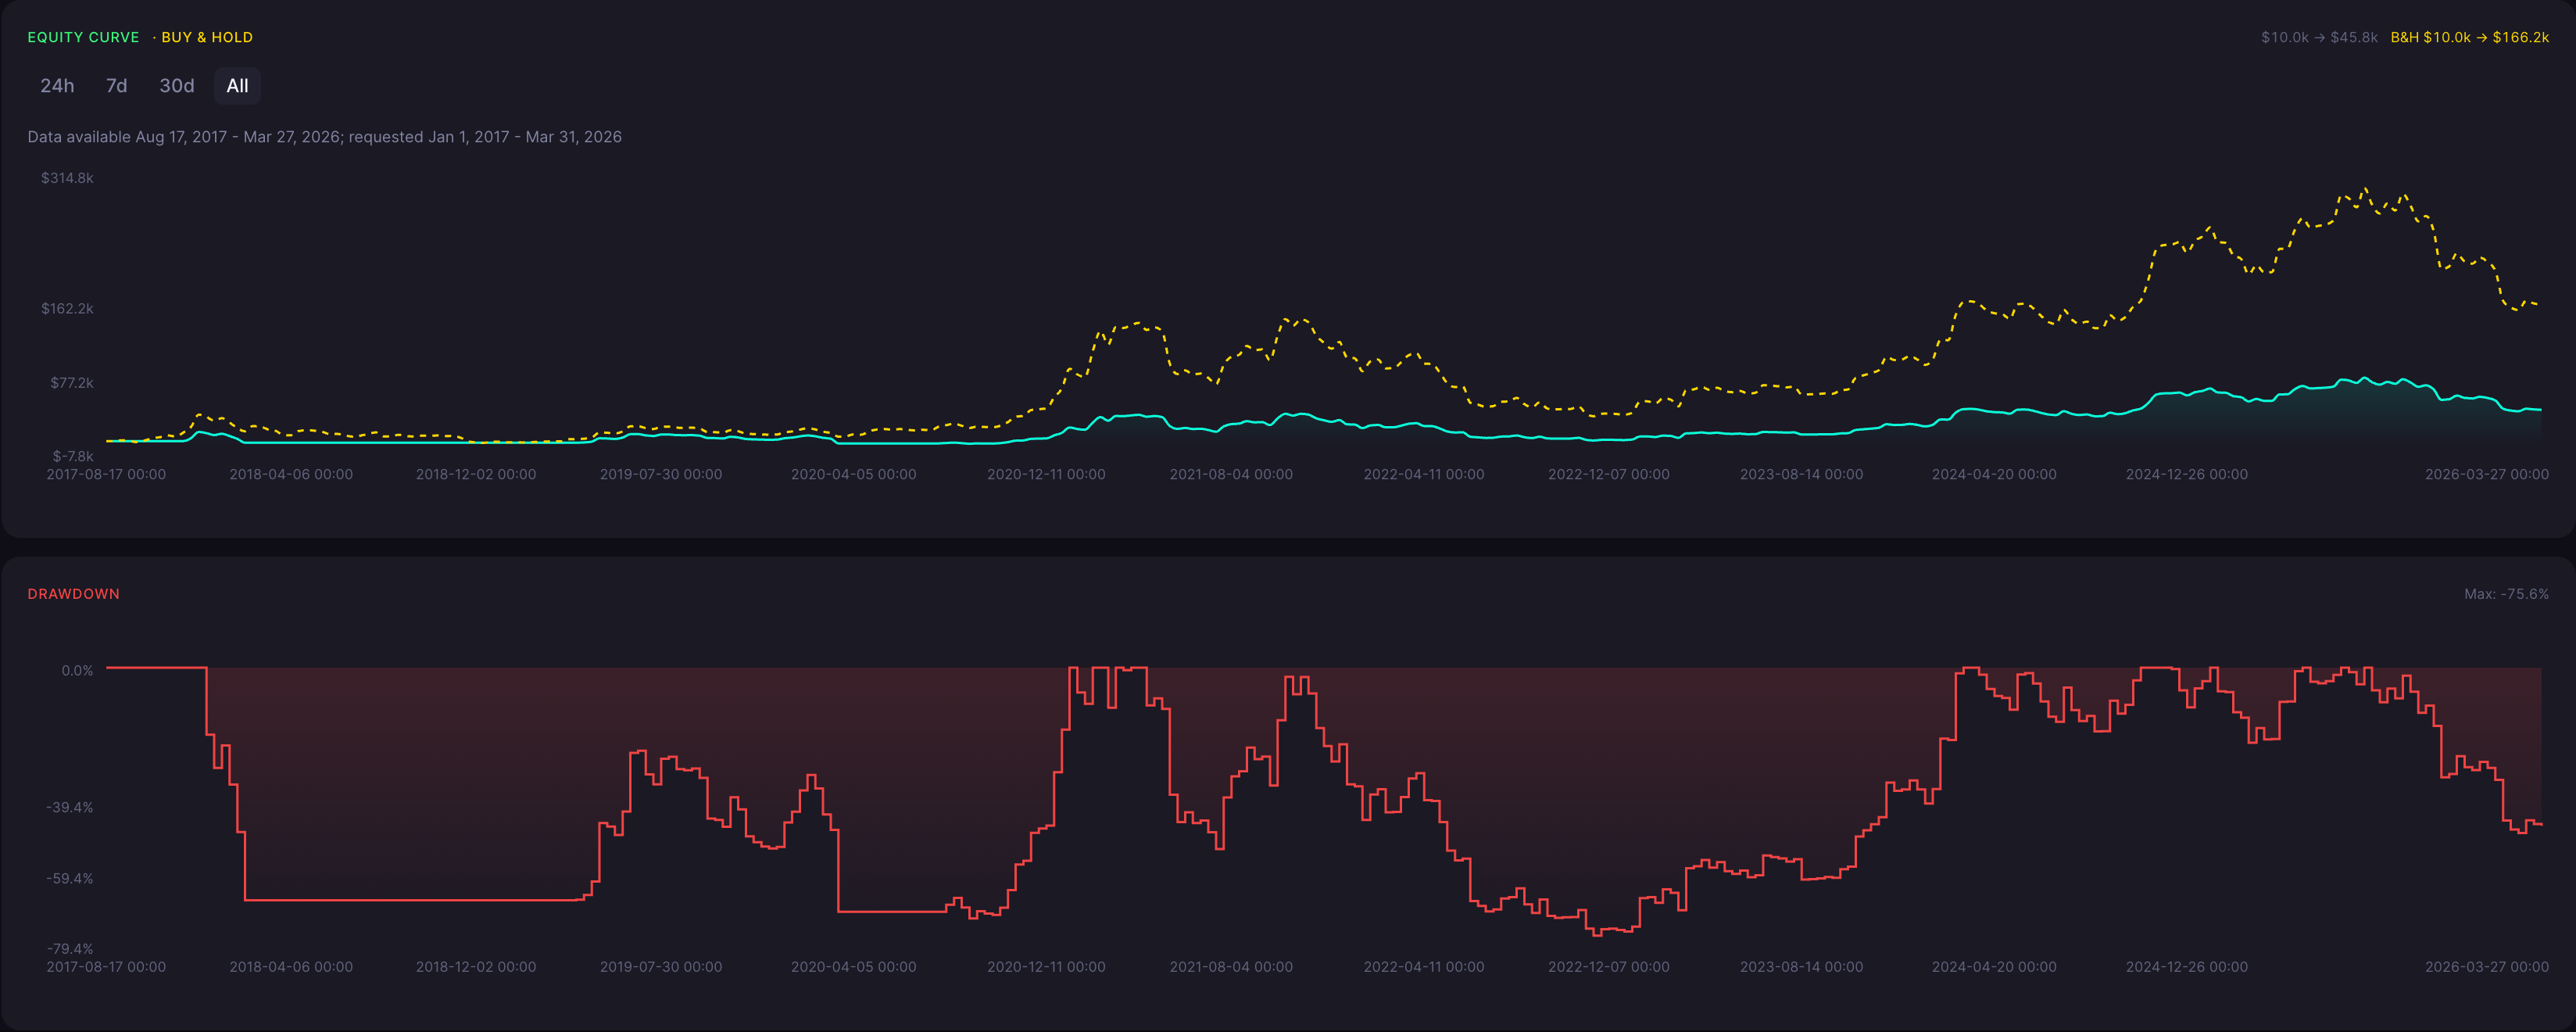The height and width of the screenshot is (1032, 2576).
Task: Switch to the 24h time range
Action: click(x=57, y=86)
